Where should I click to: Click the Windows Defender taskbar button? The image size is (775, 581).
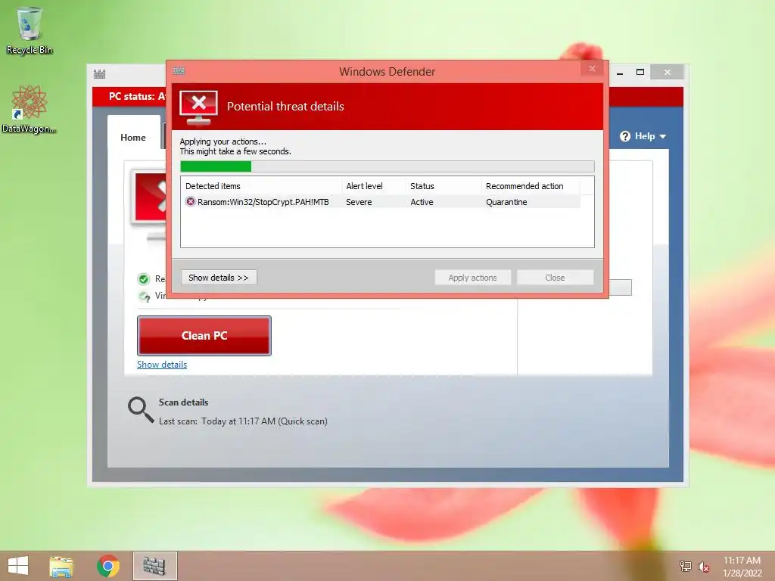tap(154, 566)
